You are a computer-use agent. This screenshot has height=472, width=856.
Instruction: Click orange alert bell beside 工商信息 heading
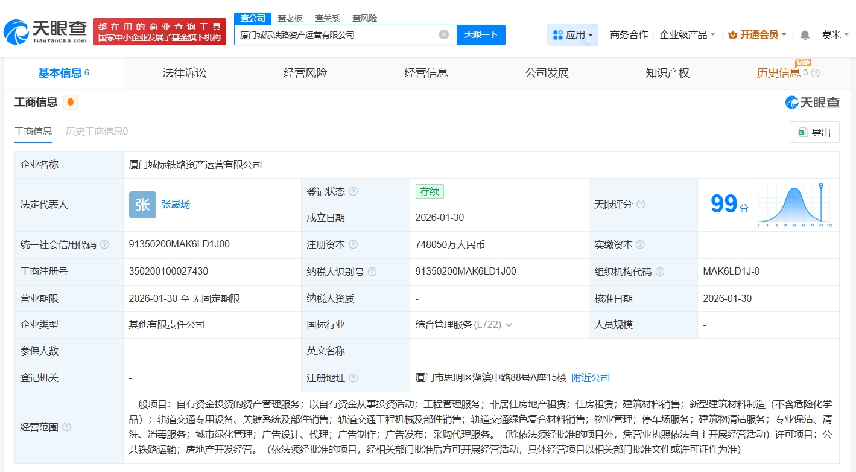[x=71, y=102]
